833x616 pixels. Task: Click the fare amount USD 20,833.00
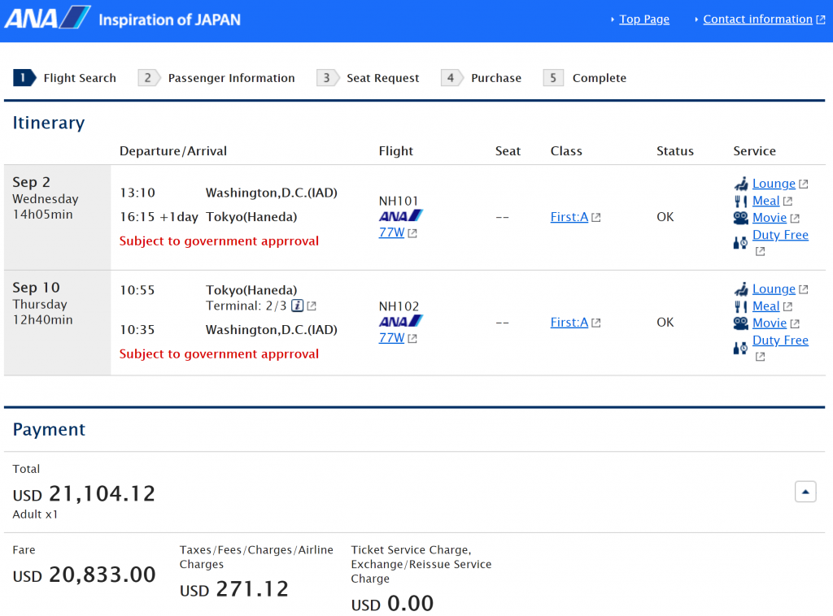(84, 575)
